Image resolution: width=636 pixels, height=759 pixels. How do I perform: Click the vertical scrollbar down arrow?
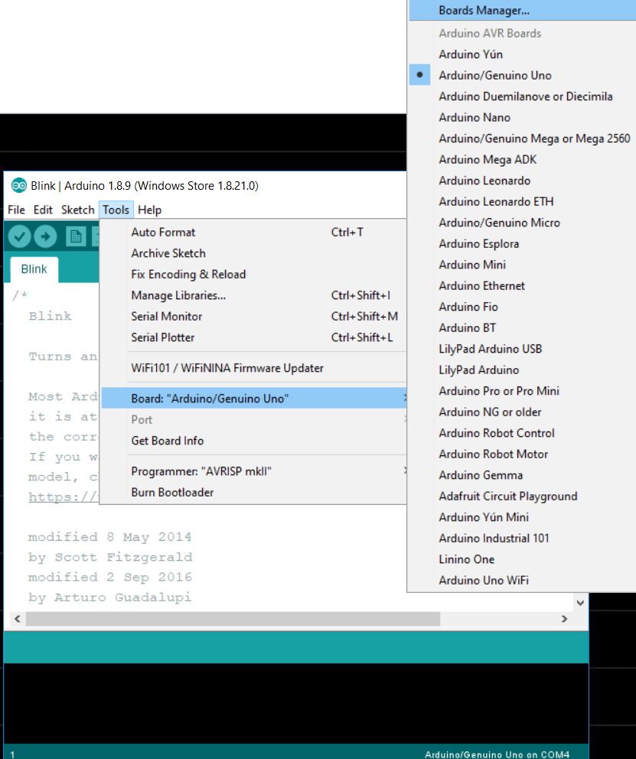580,603
